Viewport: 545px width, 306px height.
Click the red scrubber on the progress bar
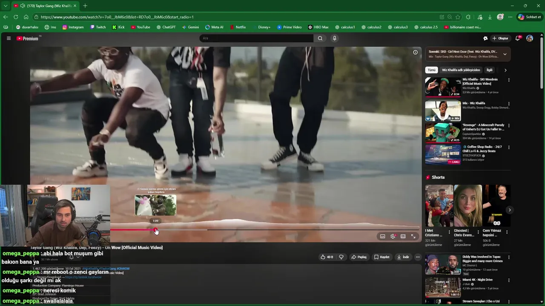coord(156,230)
